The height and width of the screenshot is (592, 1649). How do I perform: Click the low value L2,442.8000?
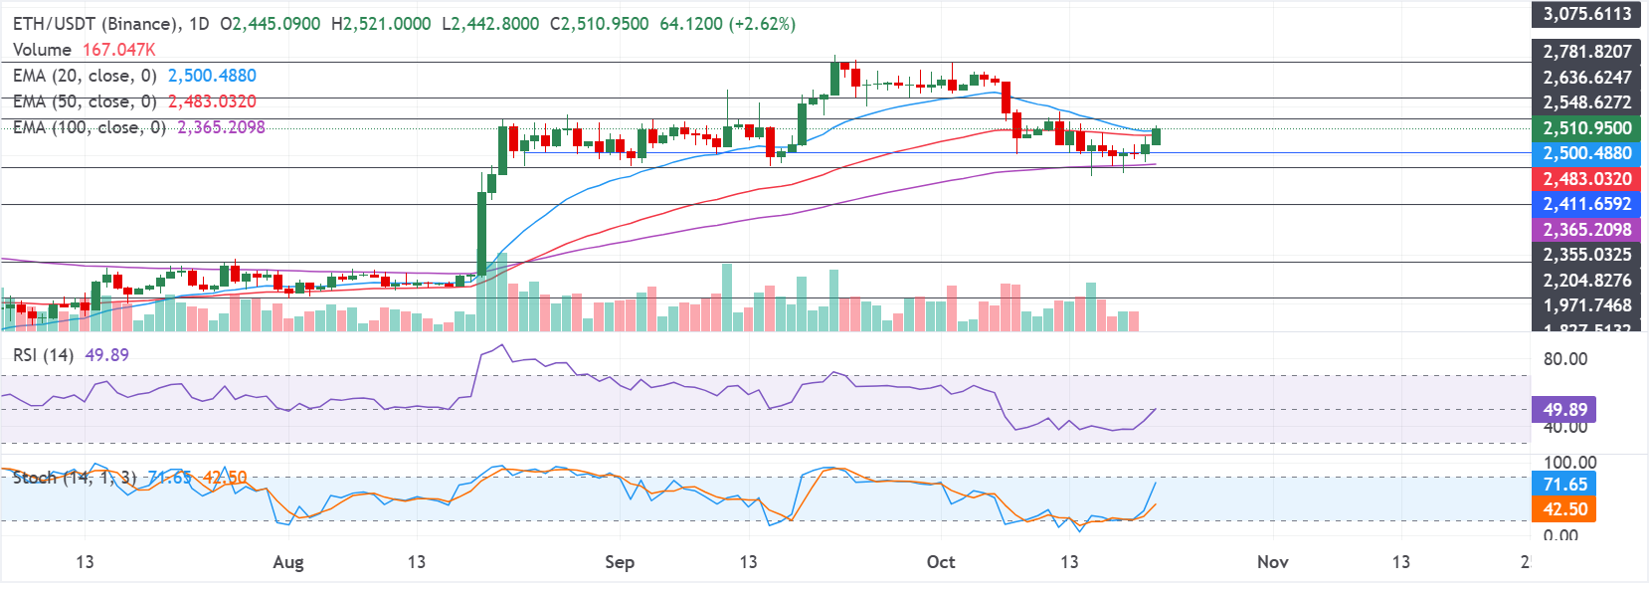coord(490,23)
